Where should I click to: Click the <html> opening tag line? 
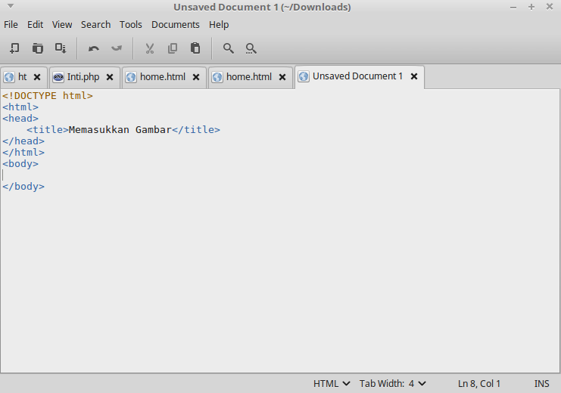point(20,107)
